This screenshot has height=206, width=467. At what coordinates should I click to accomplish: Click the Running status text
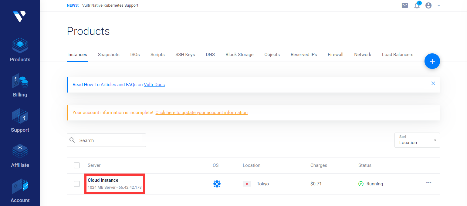click(x=375, y=184)
